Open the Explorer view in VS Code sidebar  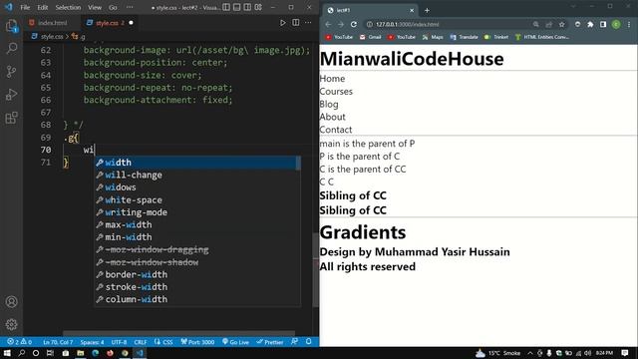click(11, 26)
